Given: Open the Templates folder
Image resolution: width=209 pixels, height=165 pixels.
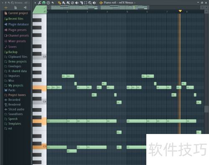Looking at the screenshot, I should [x=13, y=124].
